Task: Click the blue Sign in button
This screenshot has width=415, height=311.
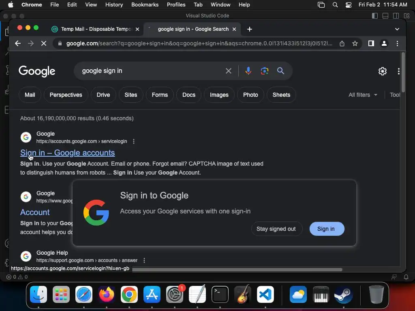Action: click(x=327, y=229)
